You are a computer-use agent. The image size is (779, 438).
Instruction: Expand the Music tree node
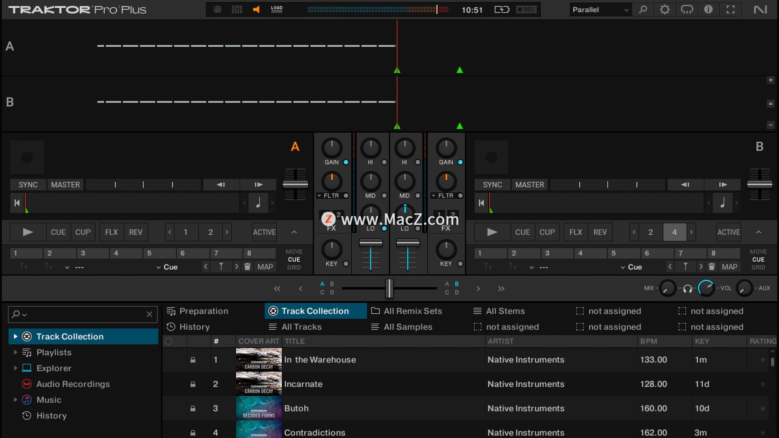[x=15, y=399]
